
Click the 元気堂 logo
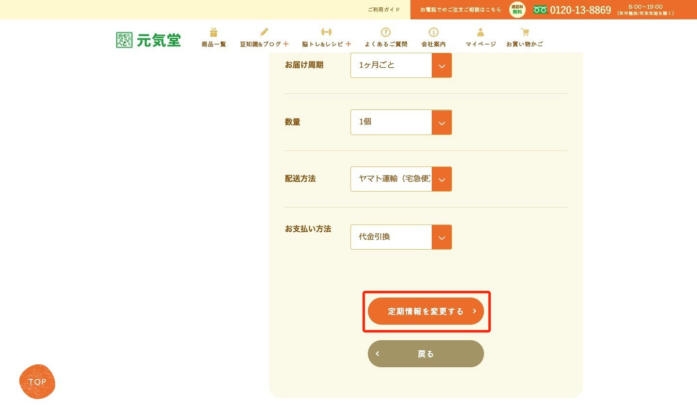[149, 40]
